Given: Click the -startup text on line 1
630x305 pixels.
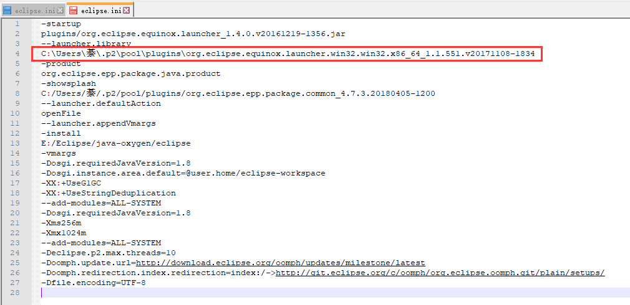Looking at the screenshot, I should 61,24.
